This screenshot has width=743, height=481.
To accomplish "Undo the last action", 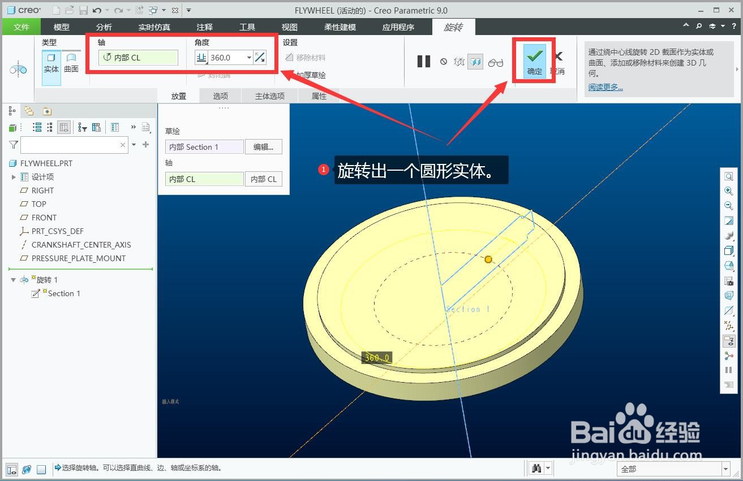I will 97,10.
